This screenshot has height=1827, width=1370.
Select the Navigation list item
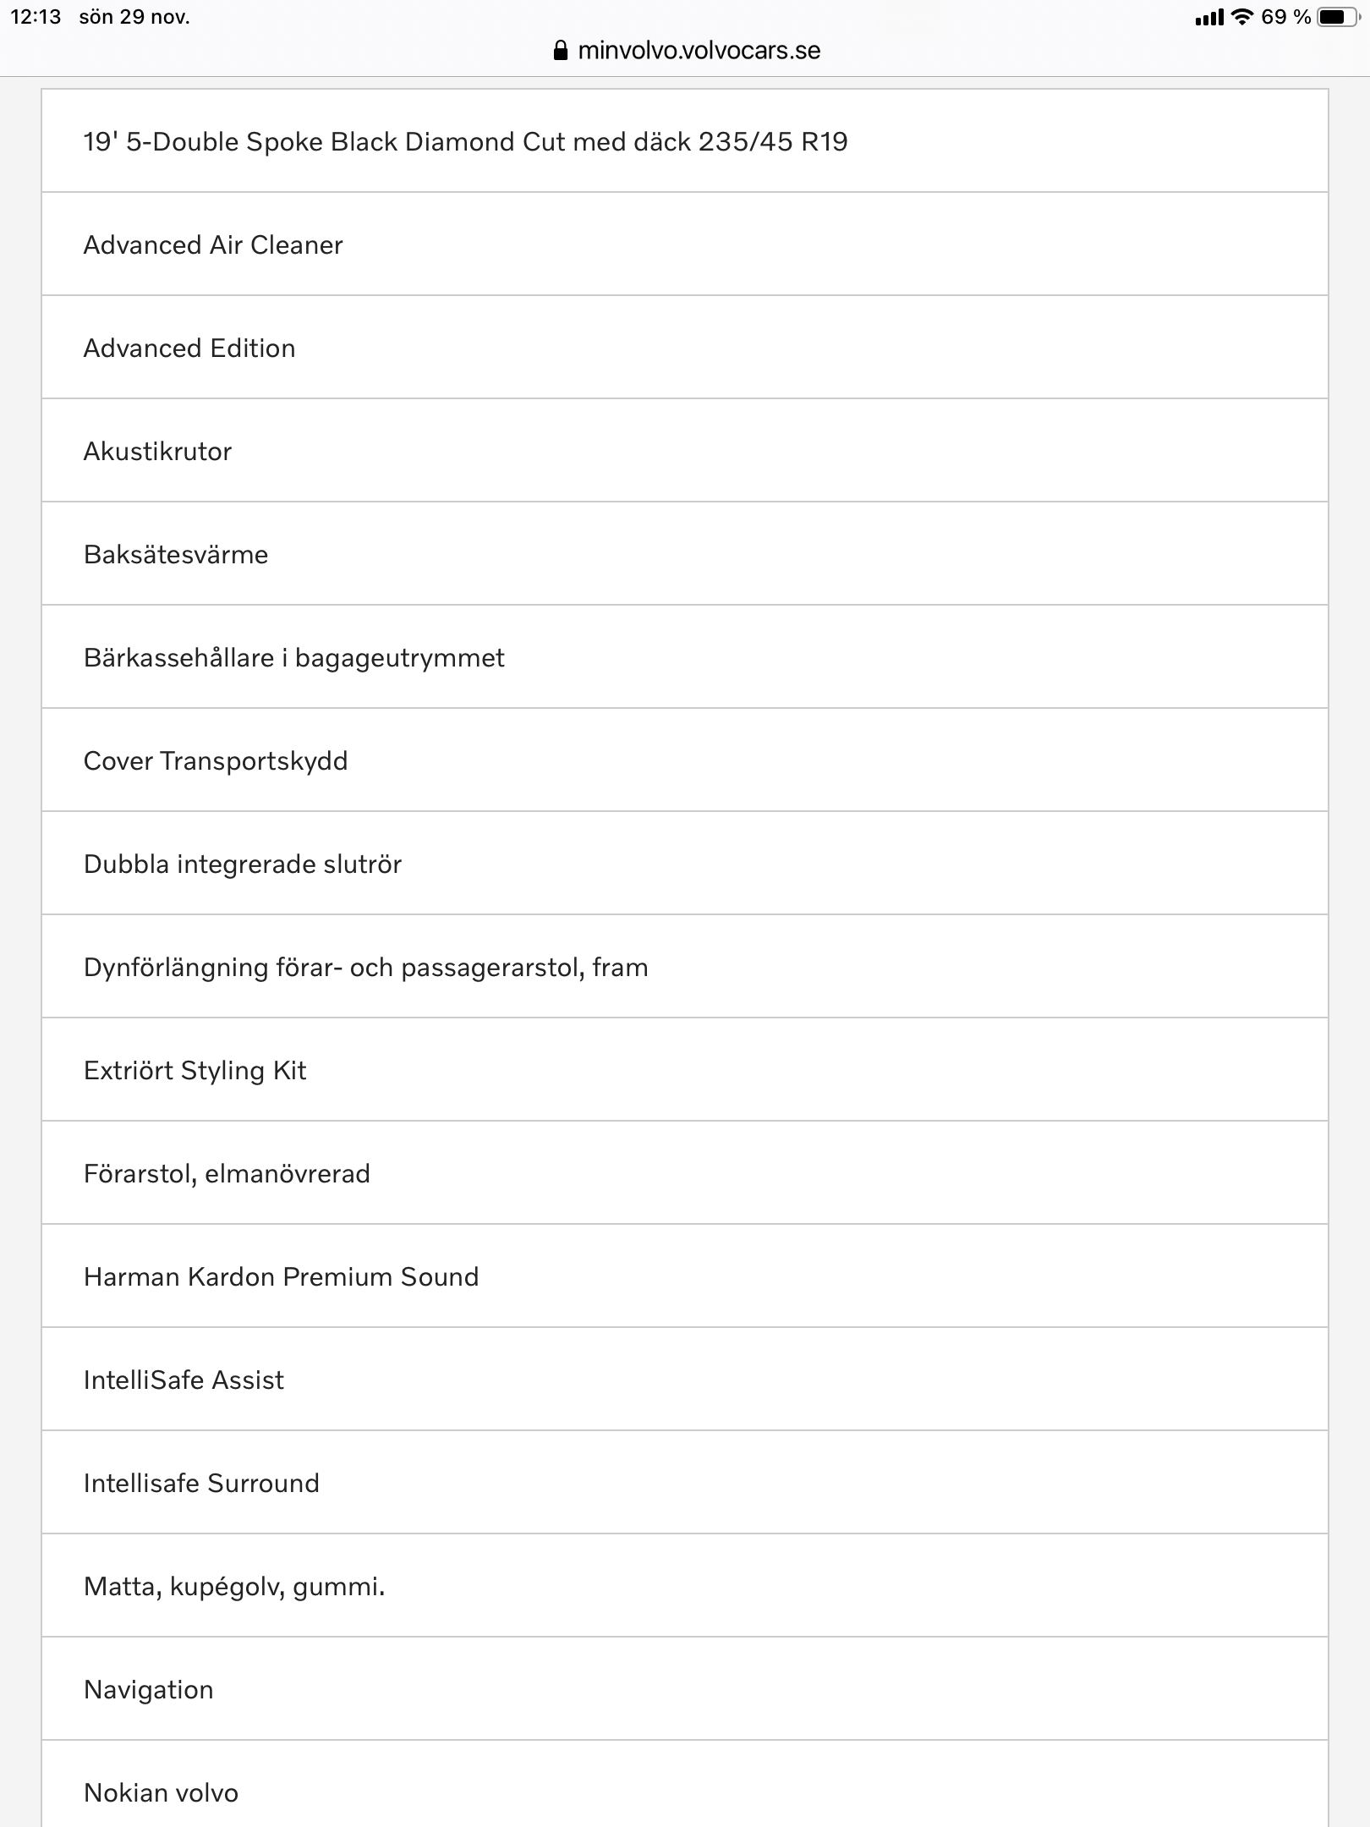[685, 1689]
